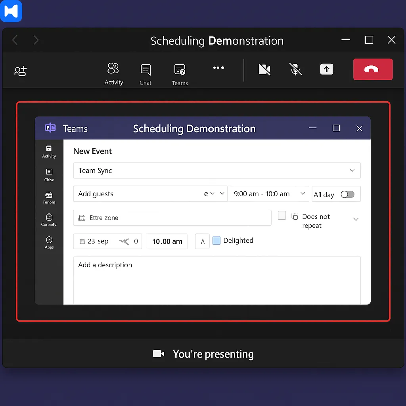Close the inner Teams window

point(359,128)
